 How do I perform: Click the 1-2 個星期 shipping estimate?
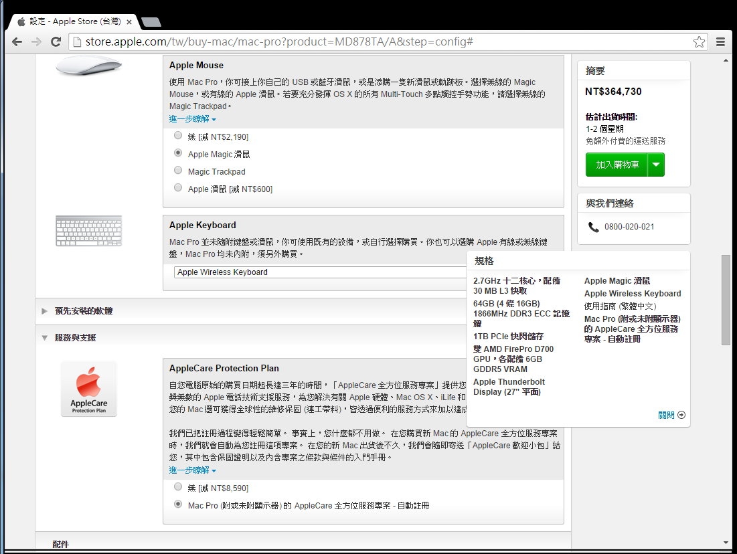coord(604,128)
